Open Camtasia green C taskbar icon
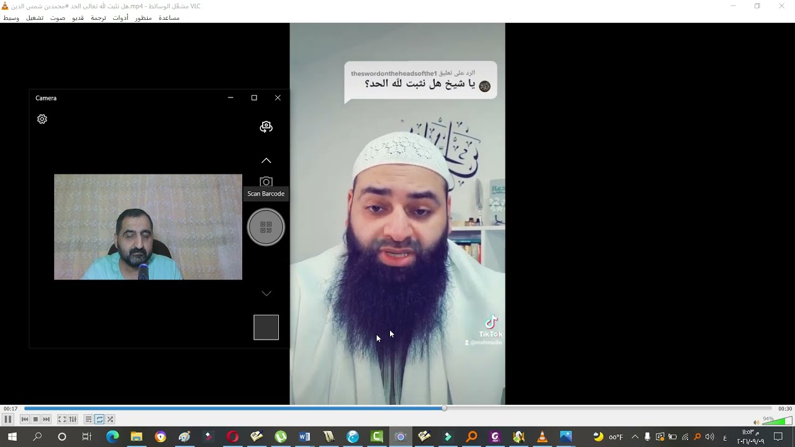 (x=377, y=437)
